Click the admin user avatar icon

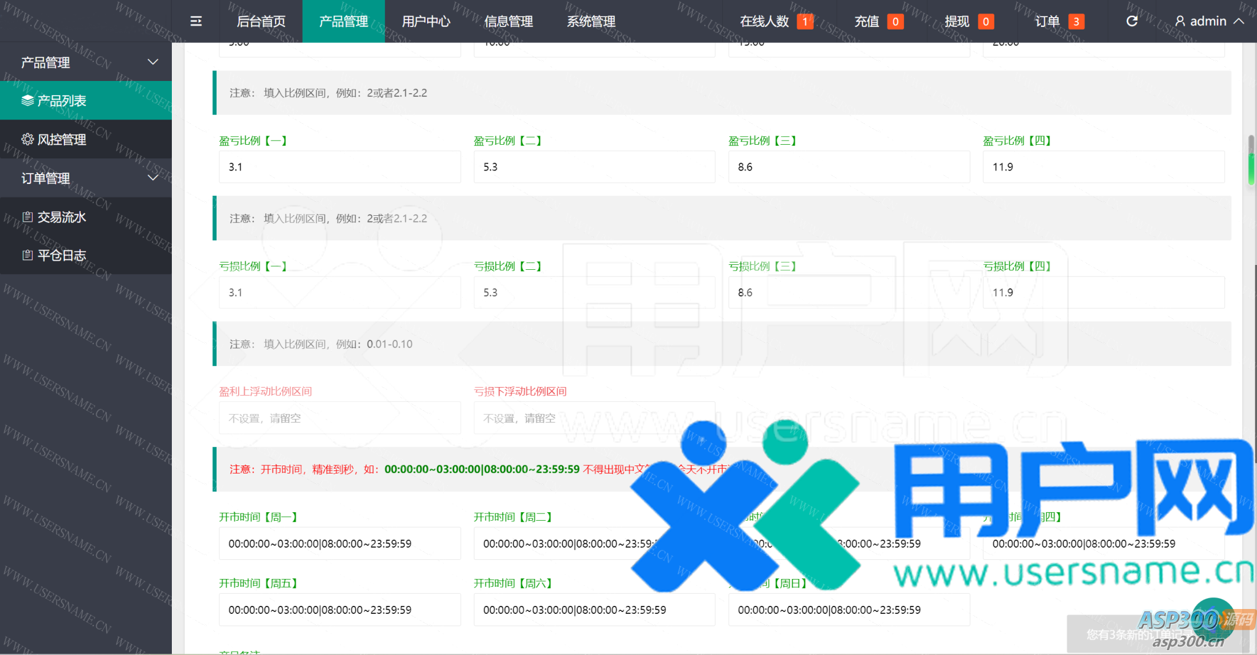(1180, 21)
